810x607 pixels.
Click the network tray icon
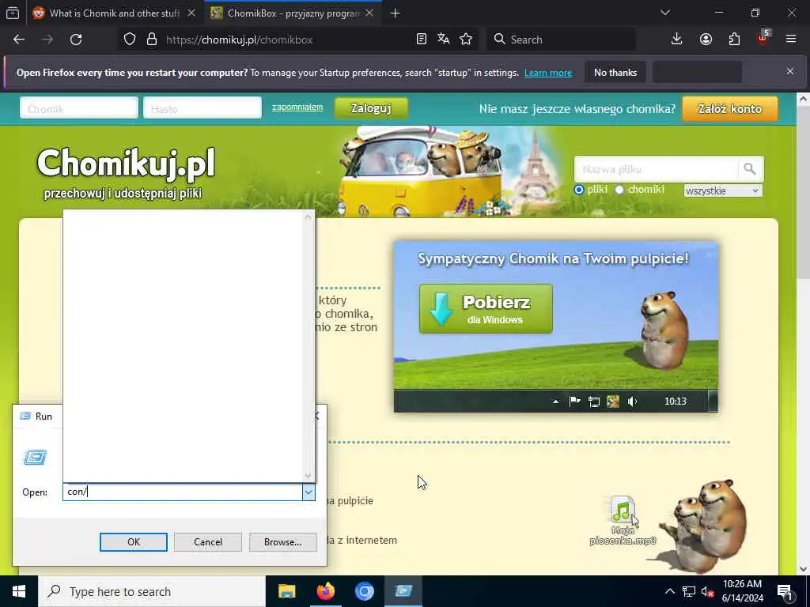pyautogui.click(x=689, y=591)
